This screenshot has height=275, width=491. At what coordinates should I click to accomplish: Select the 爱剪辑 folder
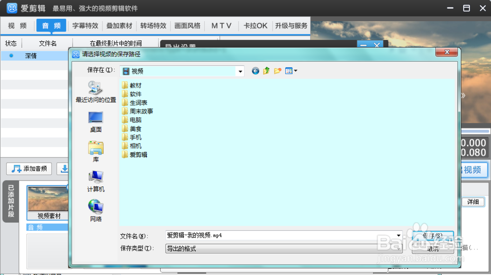coord(135,154)
